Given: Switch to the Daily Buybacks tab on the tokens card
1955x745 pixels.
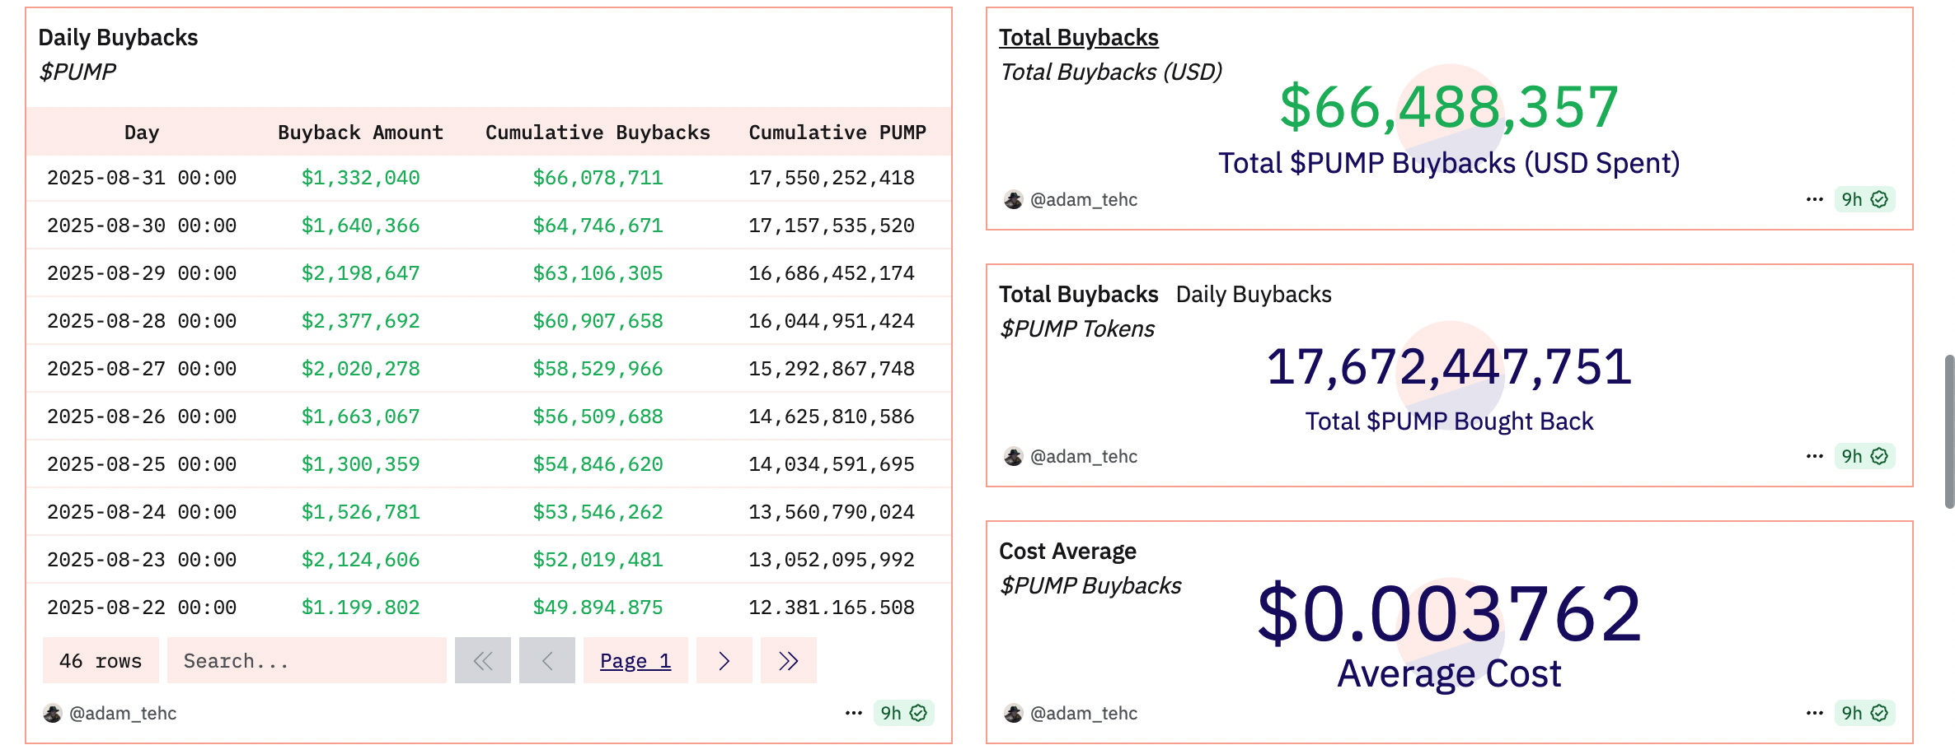Looking at the screenshot, I should [1254, 294].
